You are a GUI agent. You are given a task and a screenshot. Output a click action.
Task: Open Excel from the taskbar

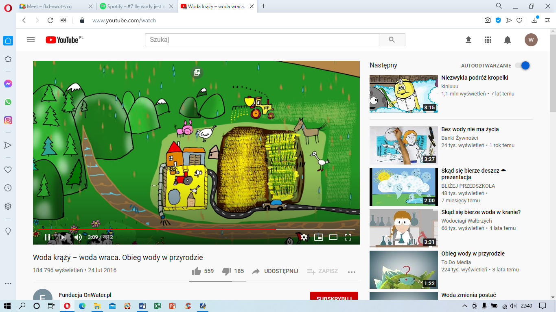[x=158, y=306]
